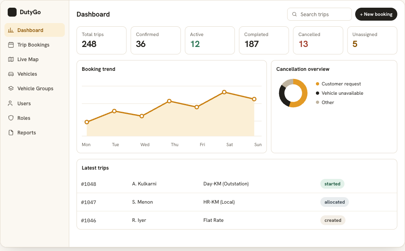Click the Latest trips heading
This screenshot has height=251, width=405.
point(95,168)
